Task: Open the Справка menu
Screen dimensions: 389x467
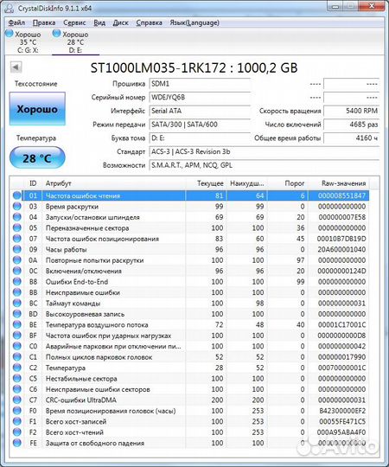Action: tap(149, 22)
